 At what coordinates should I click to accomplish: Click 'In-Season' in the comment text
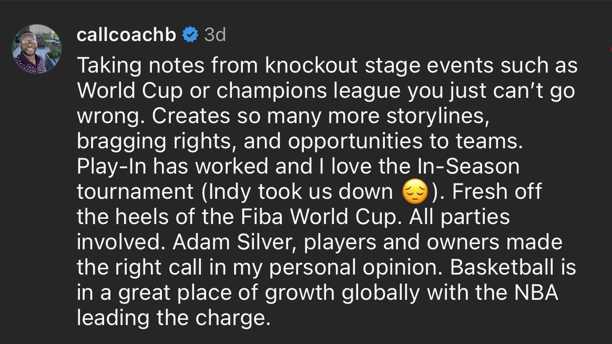(x=468, y=166)
